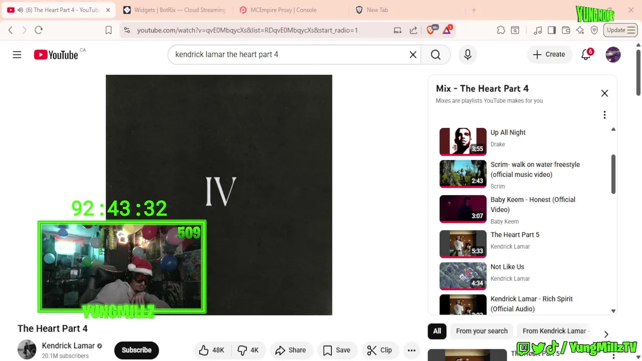The width and height of the screenshot is (642, 361).
Task: Bookmark this page with the bookmark icon
Action: coord(108,30)
